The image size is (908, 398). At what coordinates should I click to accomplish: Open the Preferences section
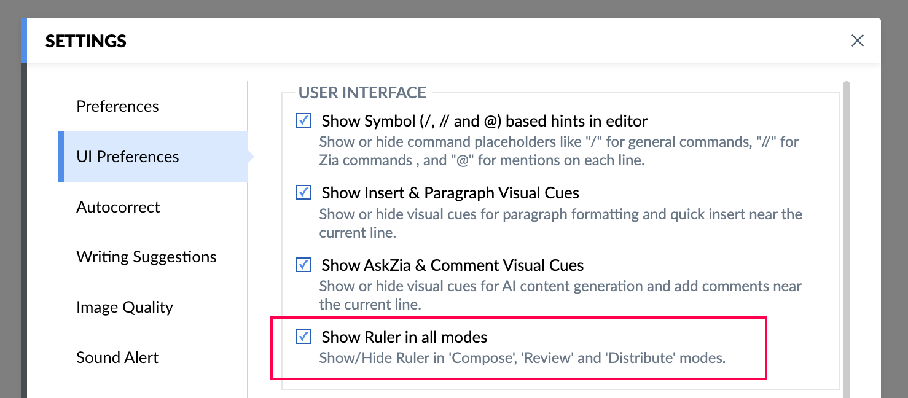pyautogui.click(x=117, y=106)
